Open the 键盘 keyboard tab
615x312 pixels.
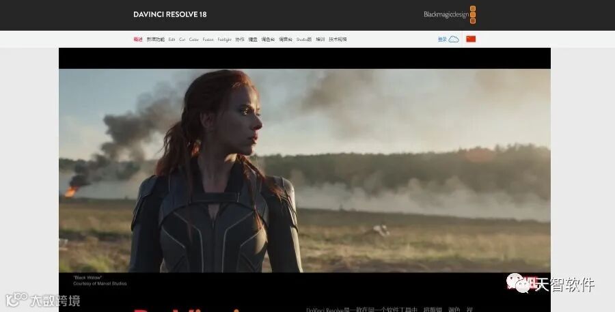pos(253,39)
